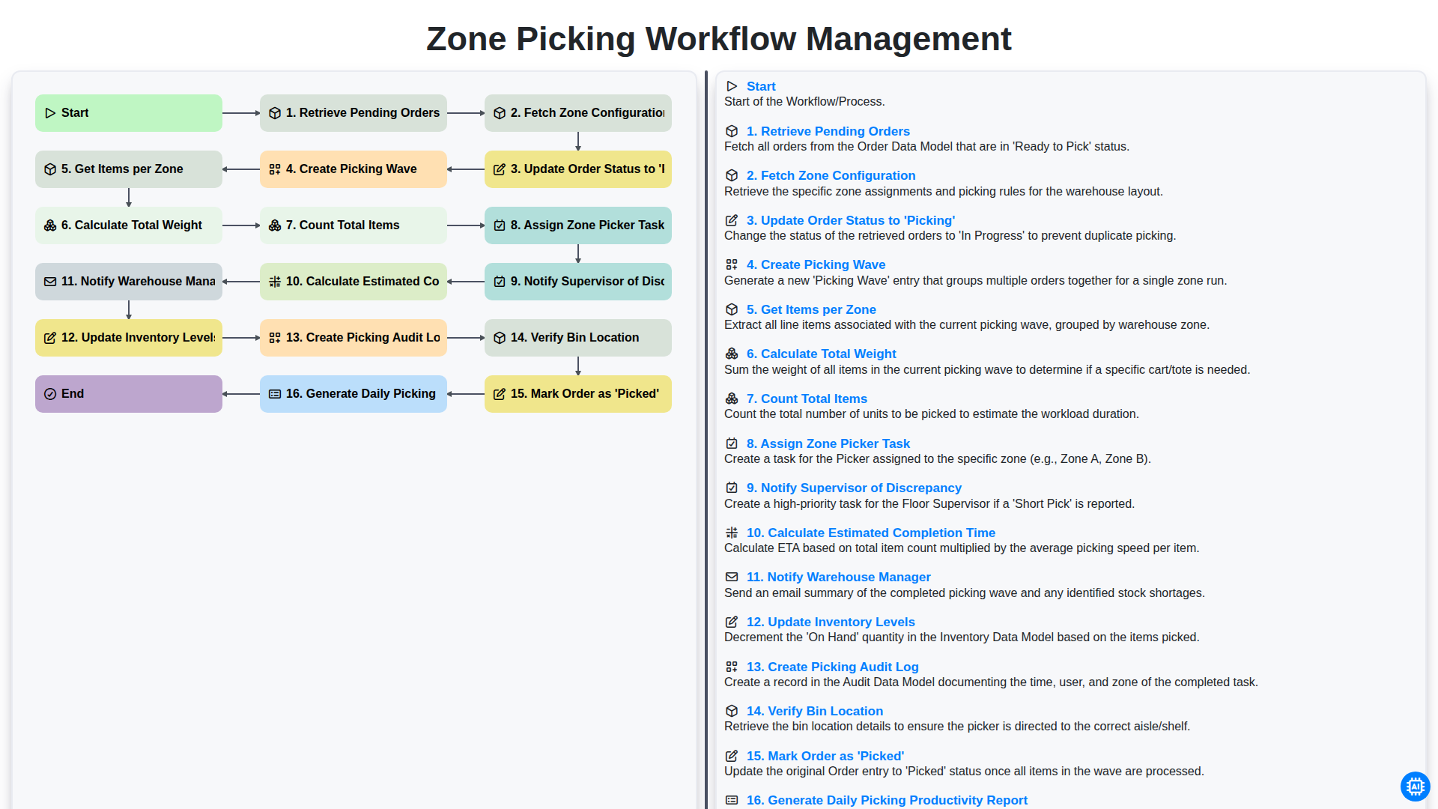This screenshot has width=1438, height=809.
Task: Select the '14. Verify Bin Location' flowchart node
Action: [578, 338]
